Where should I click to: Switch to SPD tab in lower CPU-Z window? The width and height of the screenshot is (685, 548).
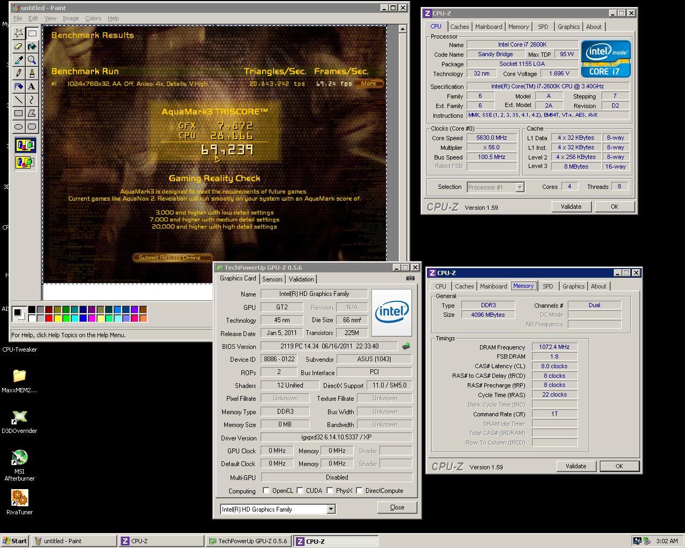(548, 286)
